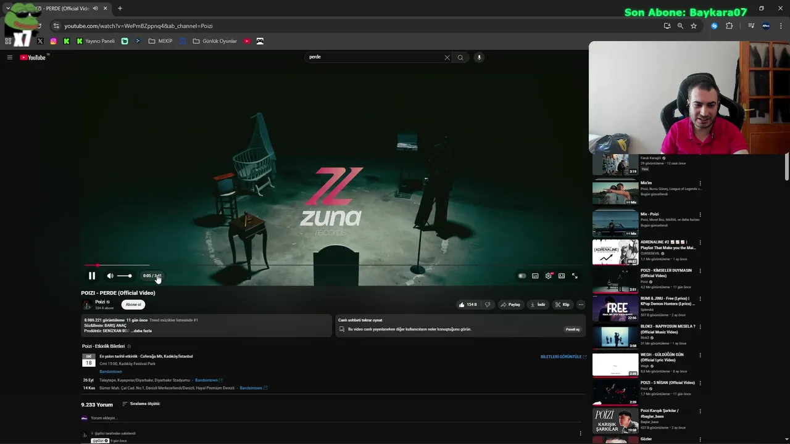The width and height of the screenshot is (790, 444).
Task: Open the Shazam extension icon
Action: [x=714, y=26]
